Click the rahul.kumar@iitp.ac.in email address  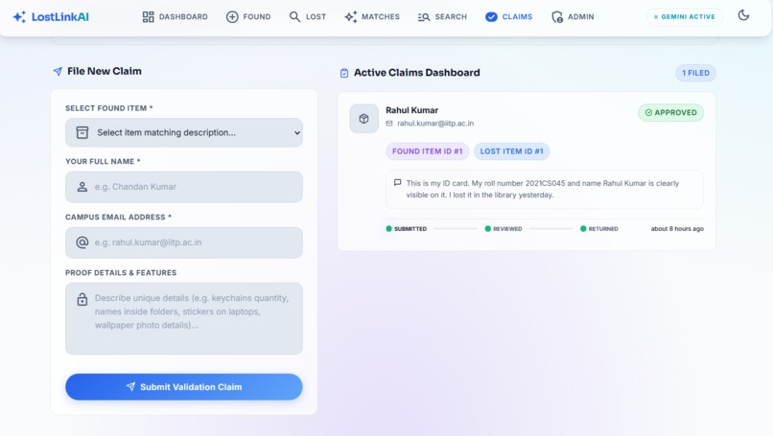(x=435, y=124)
